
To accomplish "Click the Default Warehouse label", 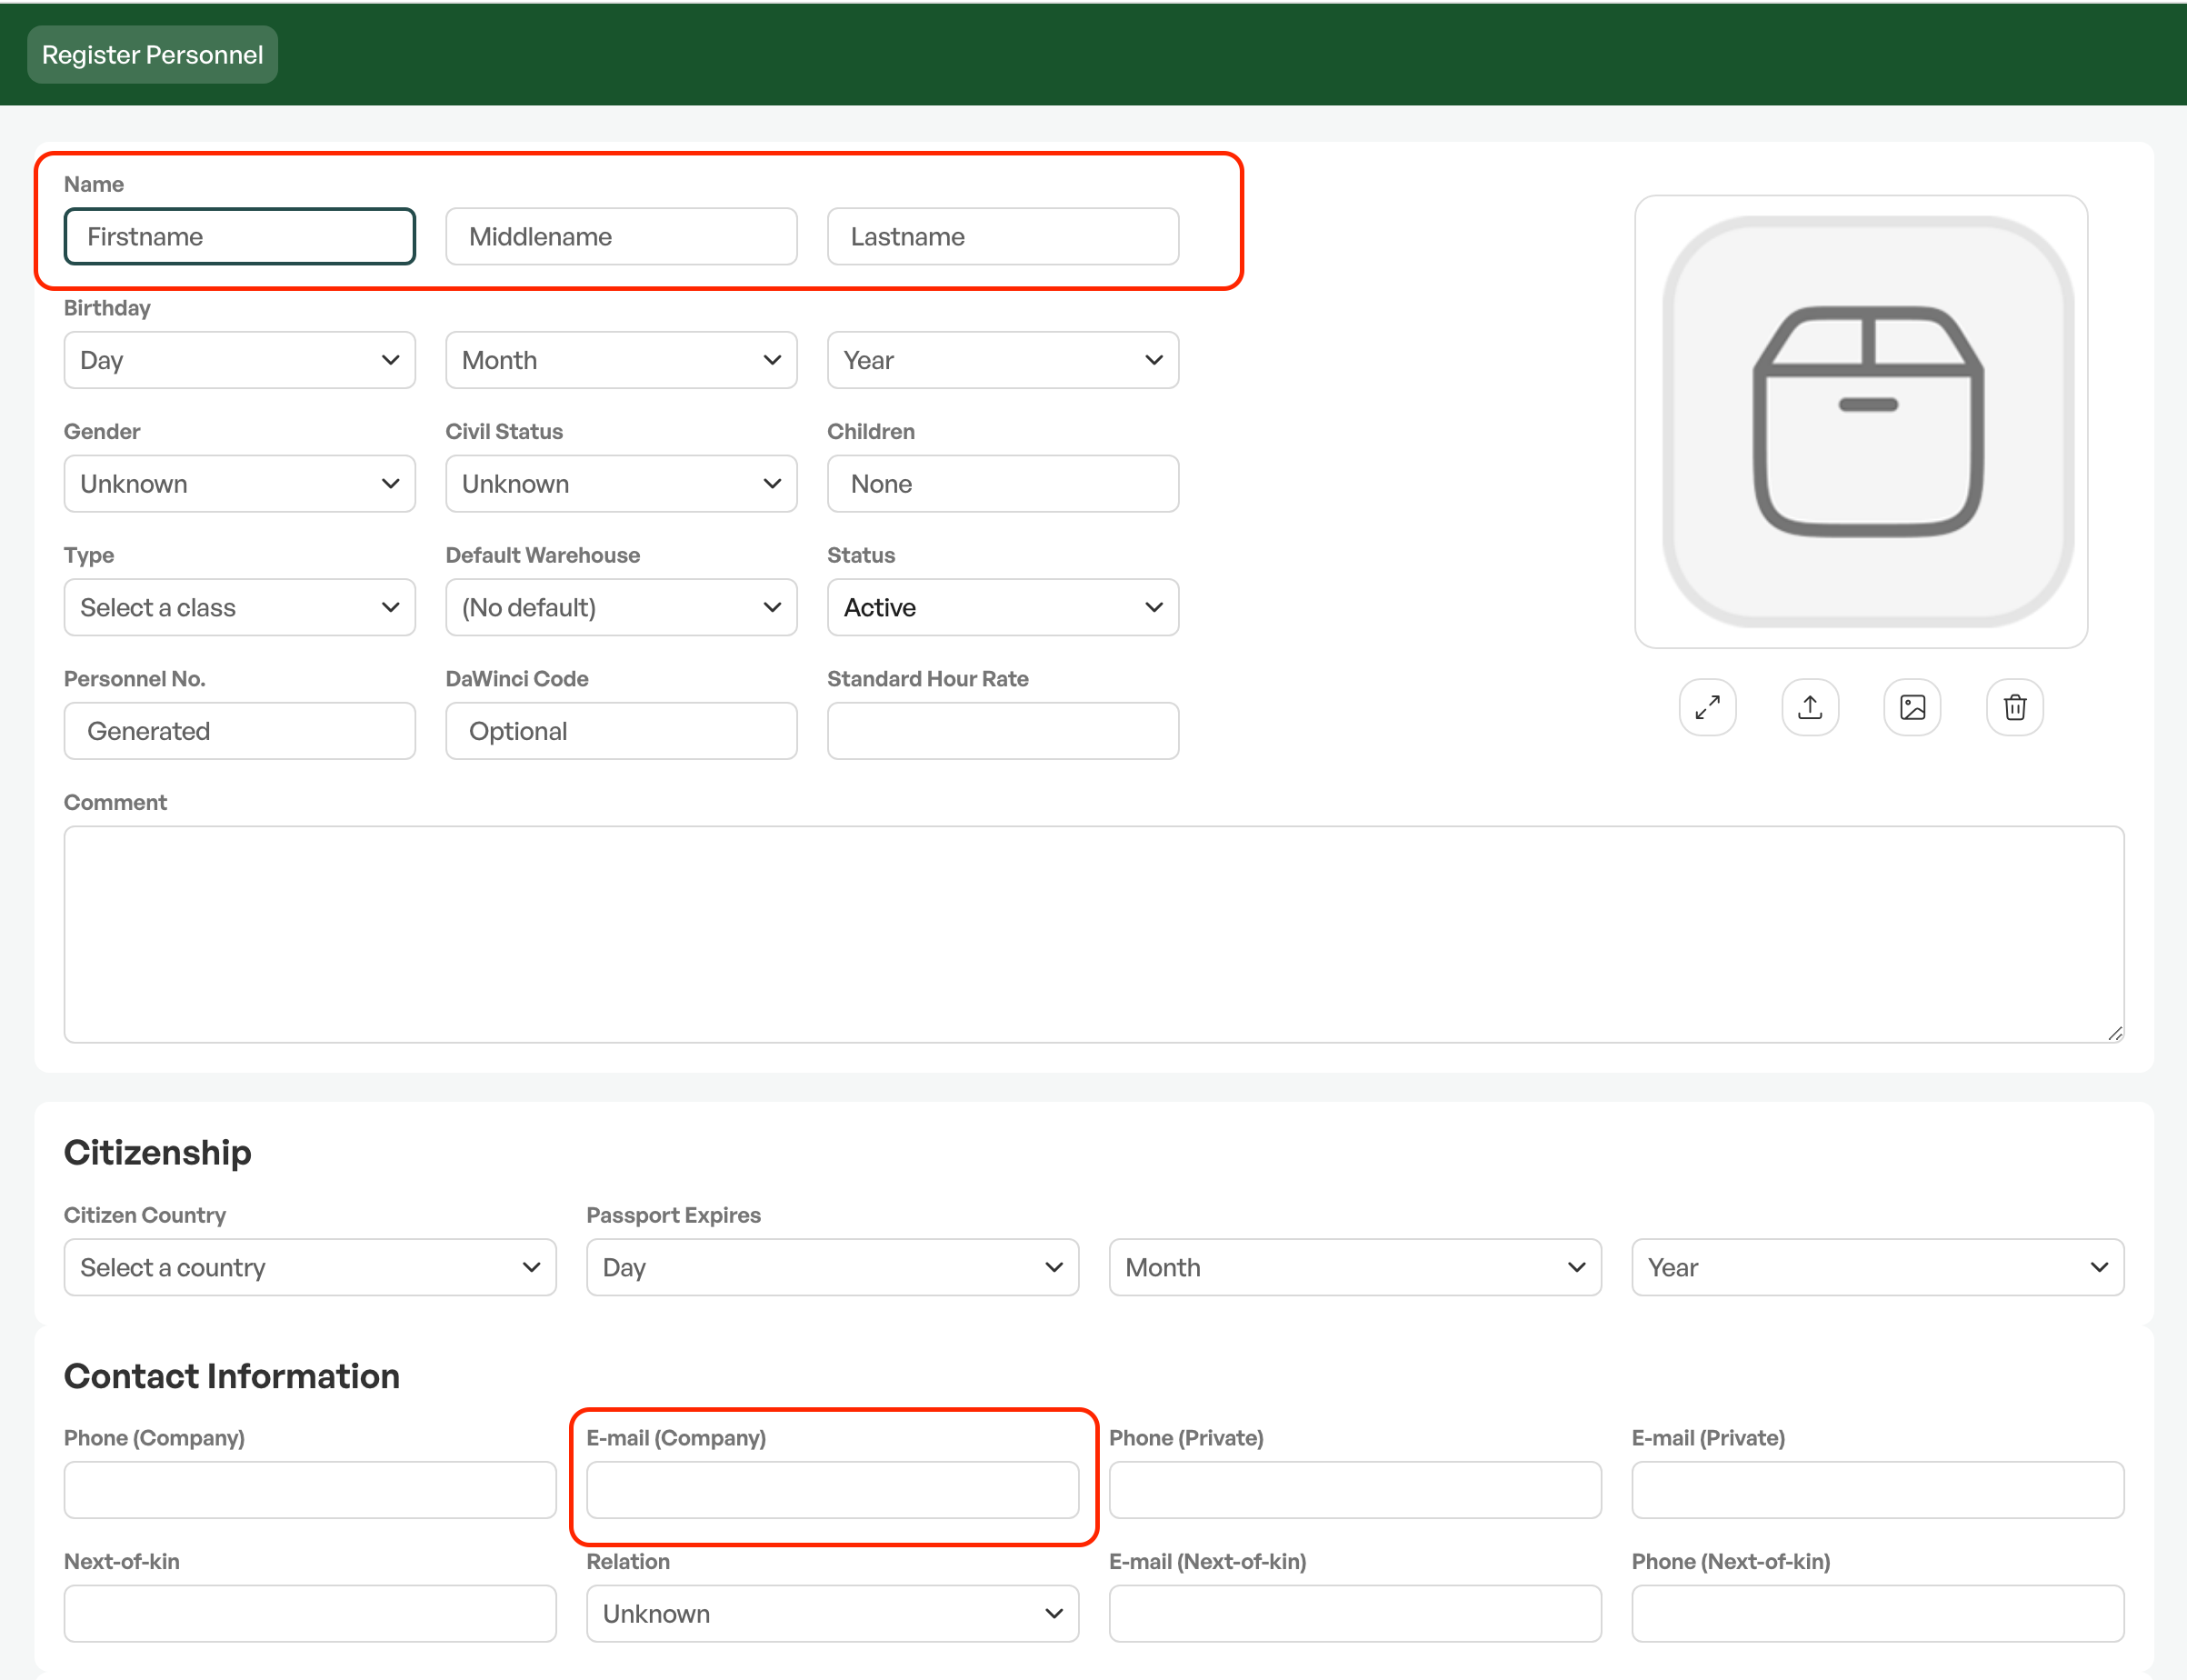I will point(543,555).
